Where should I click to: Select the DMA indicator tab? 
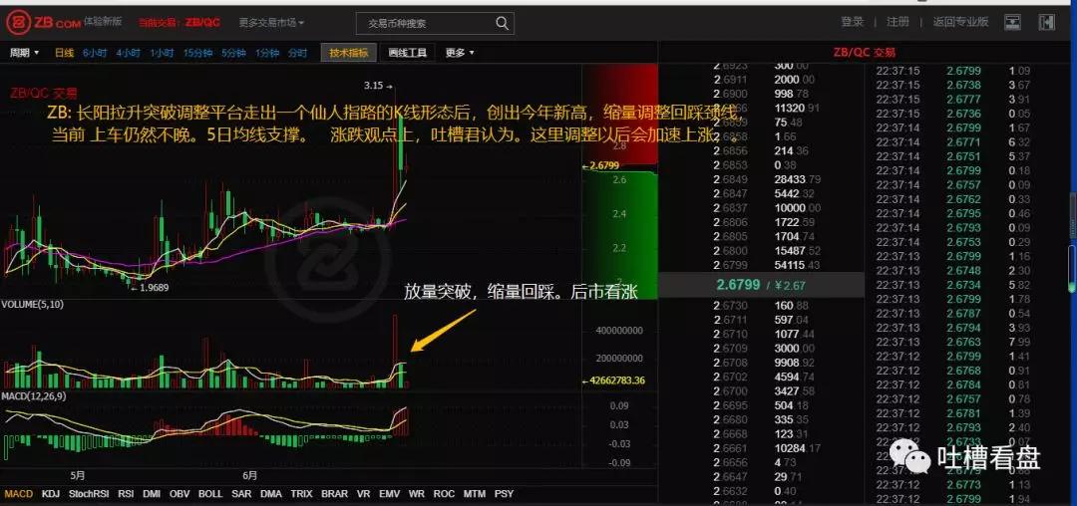click(270, 494)
